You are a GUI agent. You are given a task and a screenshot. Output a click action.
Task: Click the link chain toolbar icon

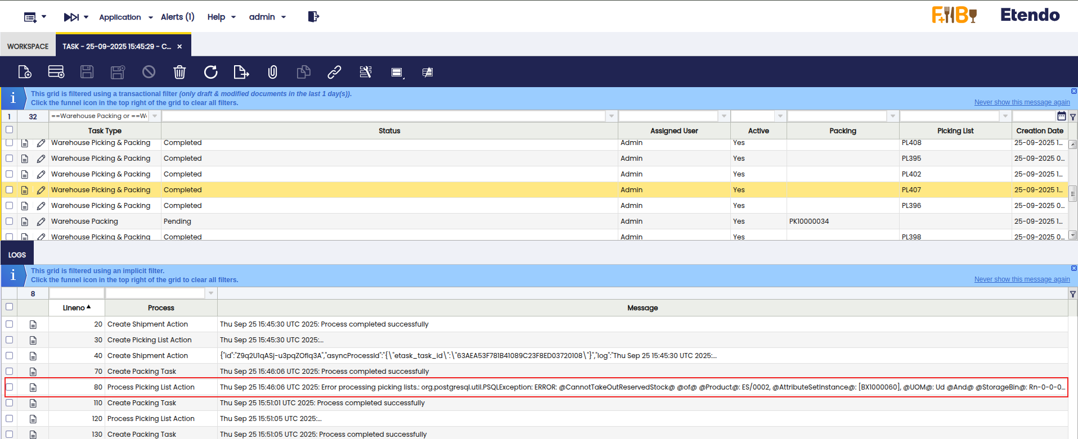334,72
